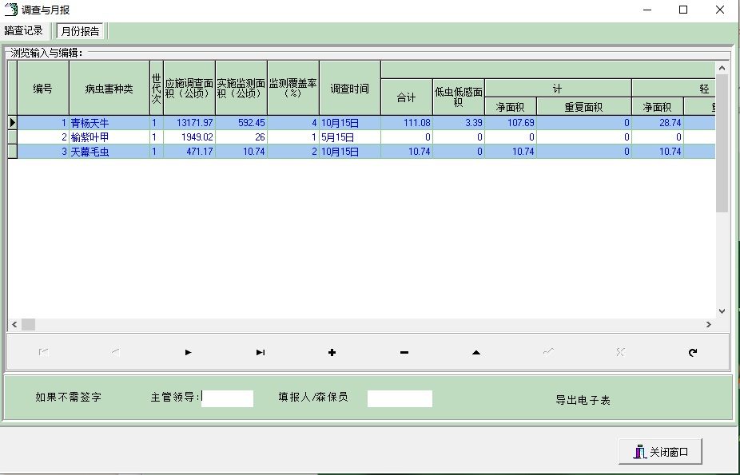
Task: Click 调查时间 column header
Action: (350, 88)
